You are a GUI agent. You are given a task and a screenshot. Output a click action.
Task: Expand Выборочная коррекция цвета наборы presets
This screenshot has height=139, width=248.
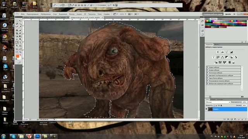[x=207, y=83]
